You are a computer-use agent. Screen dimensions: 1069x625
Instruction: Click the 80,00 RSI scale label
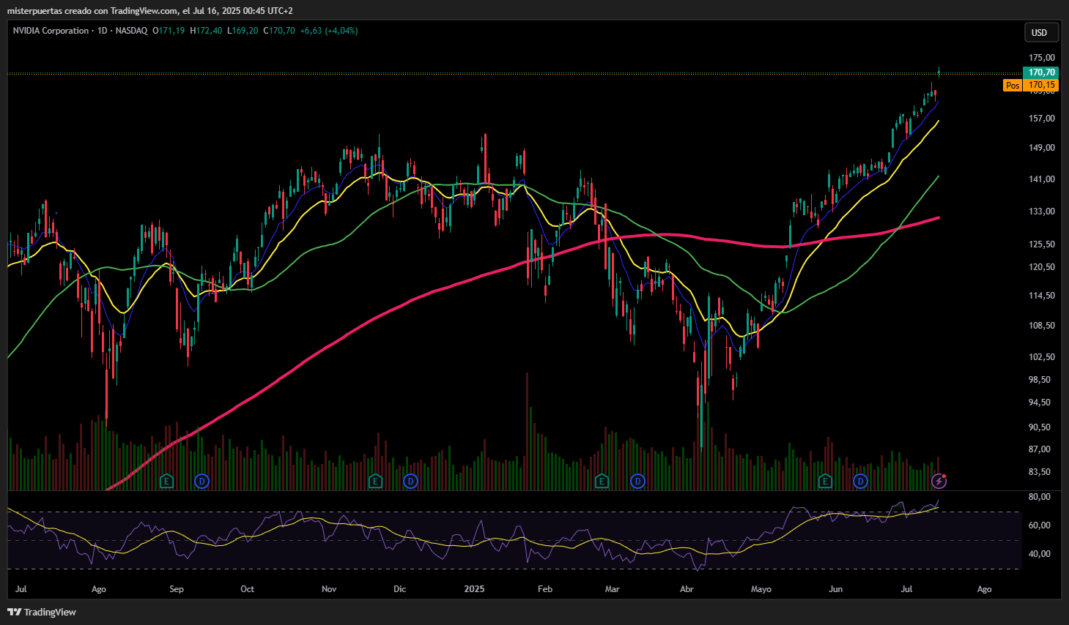1040,497
